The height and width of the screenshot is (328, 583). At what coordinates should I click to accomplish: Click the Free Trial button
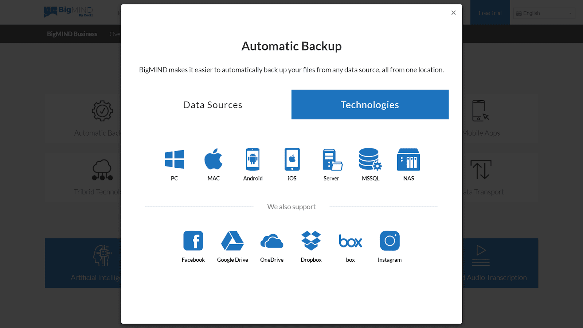(490, 13)
